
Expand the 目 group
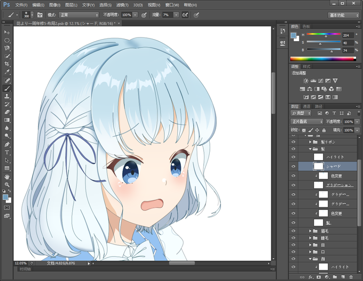point(310,245)
